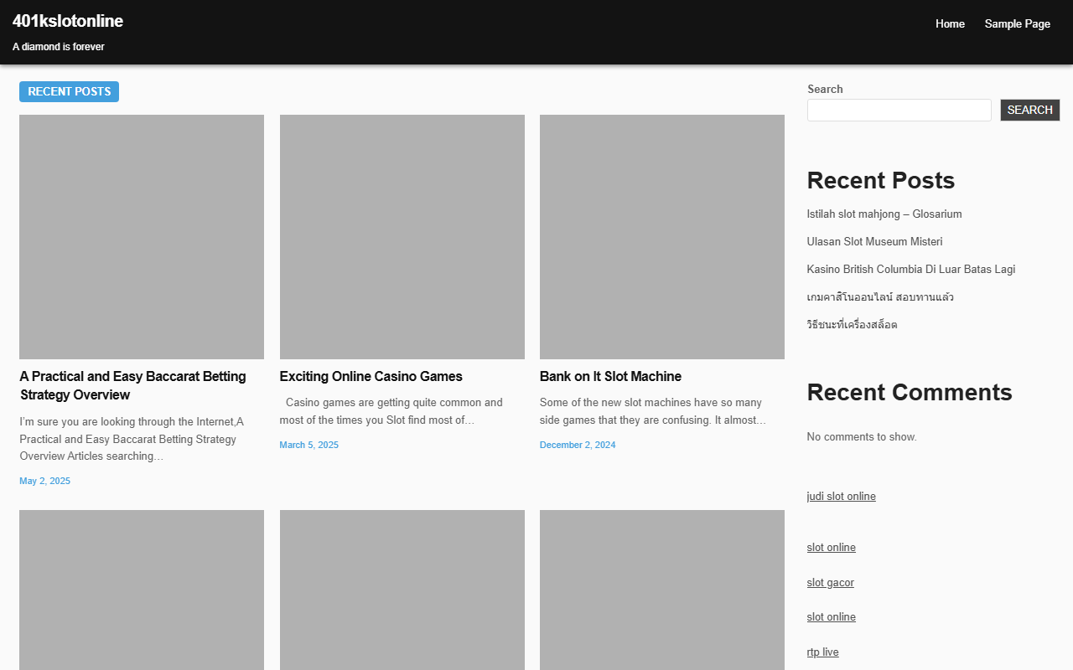
Task: Open the Exciting Online Casino Games thumbnail
Action: [x=402, y=237]
